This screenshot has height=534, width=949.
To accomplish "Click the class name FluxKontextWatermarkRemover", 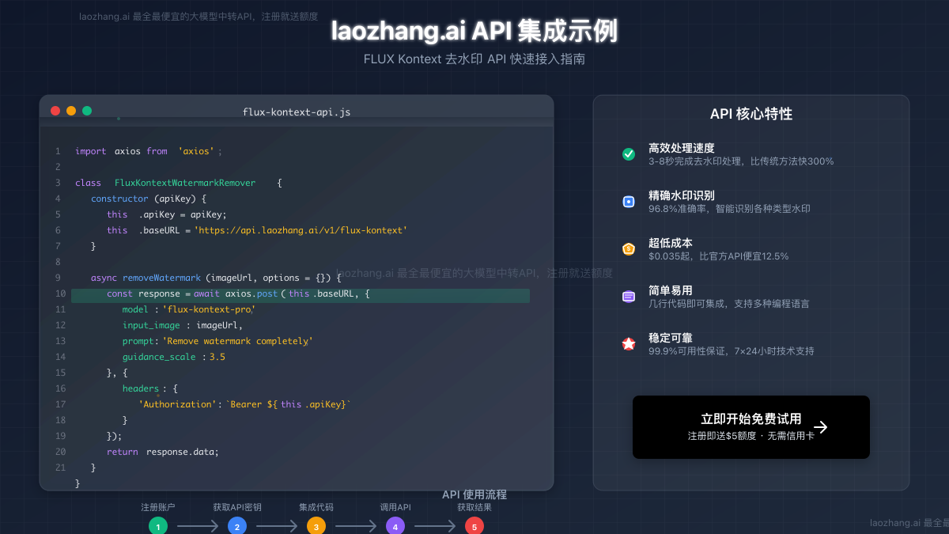I will [x=185, y=183].
